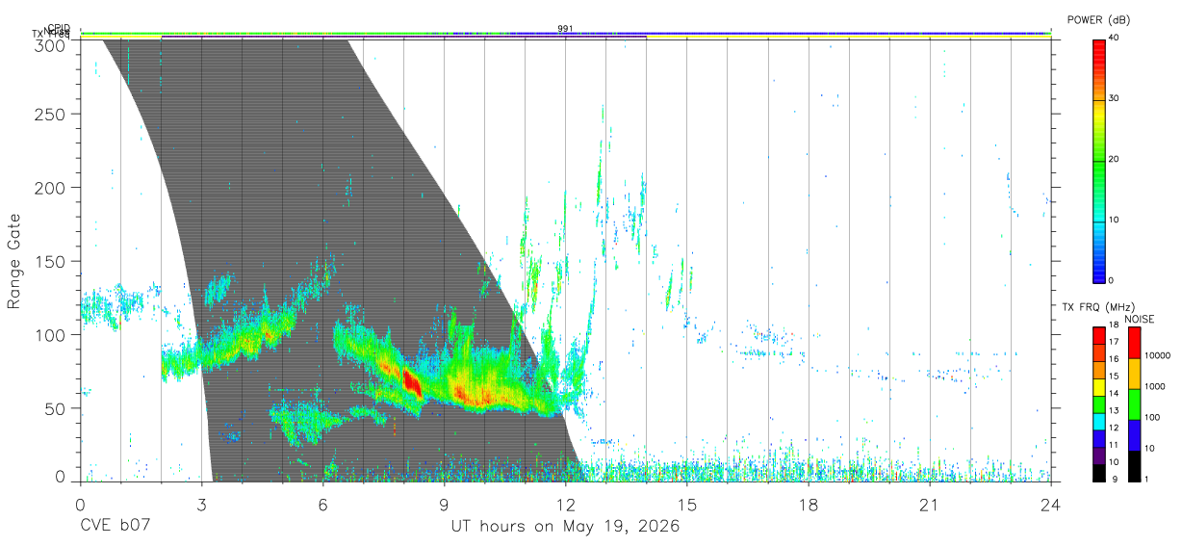Screen dimensions: 1182x546
Task: Click the red high-power echo near 8 UT
Action: (x=412, y=382)
